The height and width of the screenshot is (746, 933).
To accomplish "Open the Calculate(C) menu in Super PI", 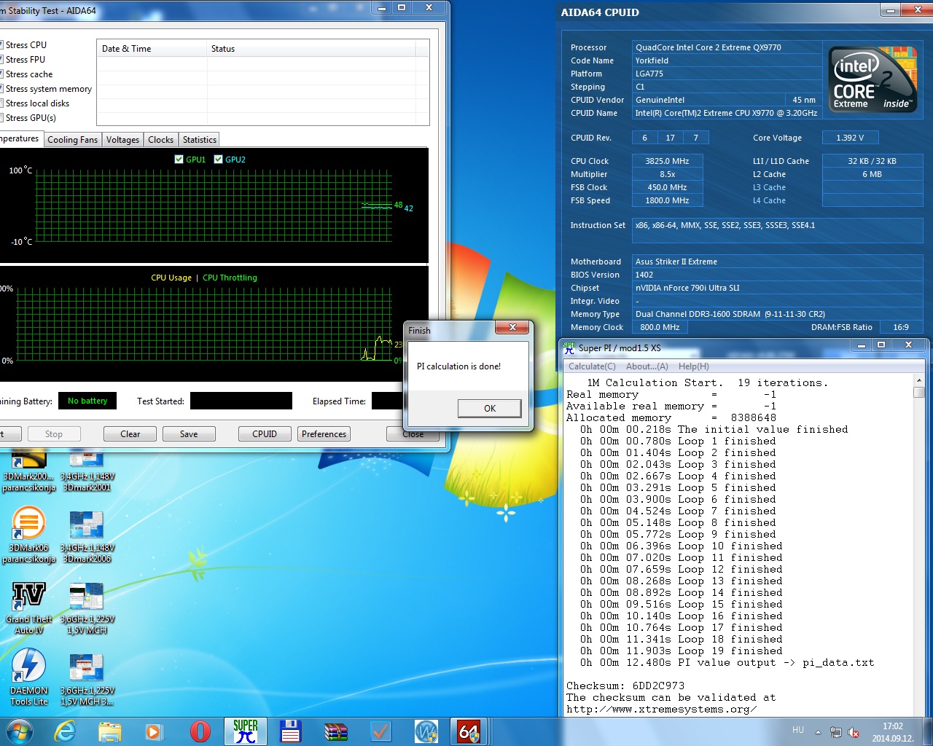I will [x=592, y=366].
